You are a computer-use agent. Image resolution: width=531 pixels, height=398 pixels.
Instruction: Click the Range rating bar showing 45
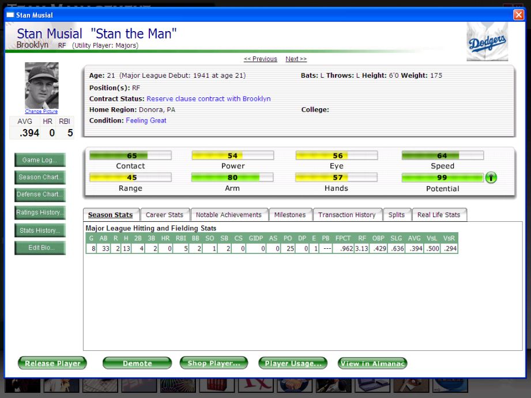coord(130,177)
